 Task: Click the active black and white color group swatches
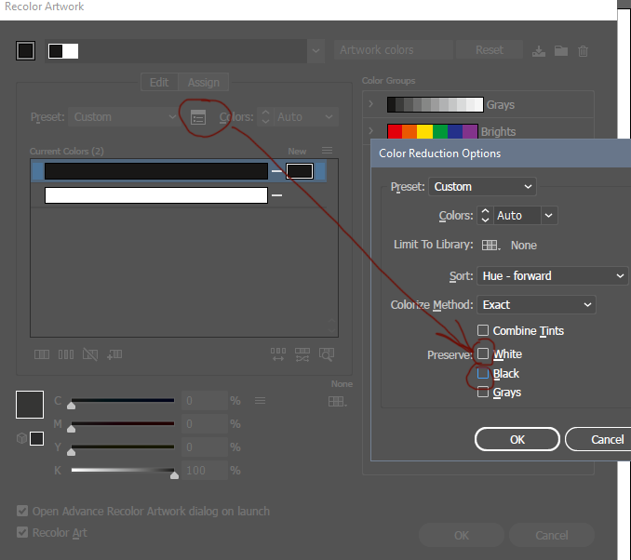[63, 51]
